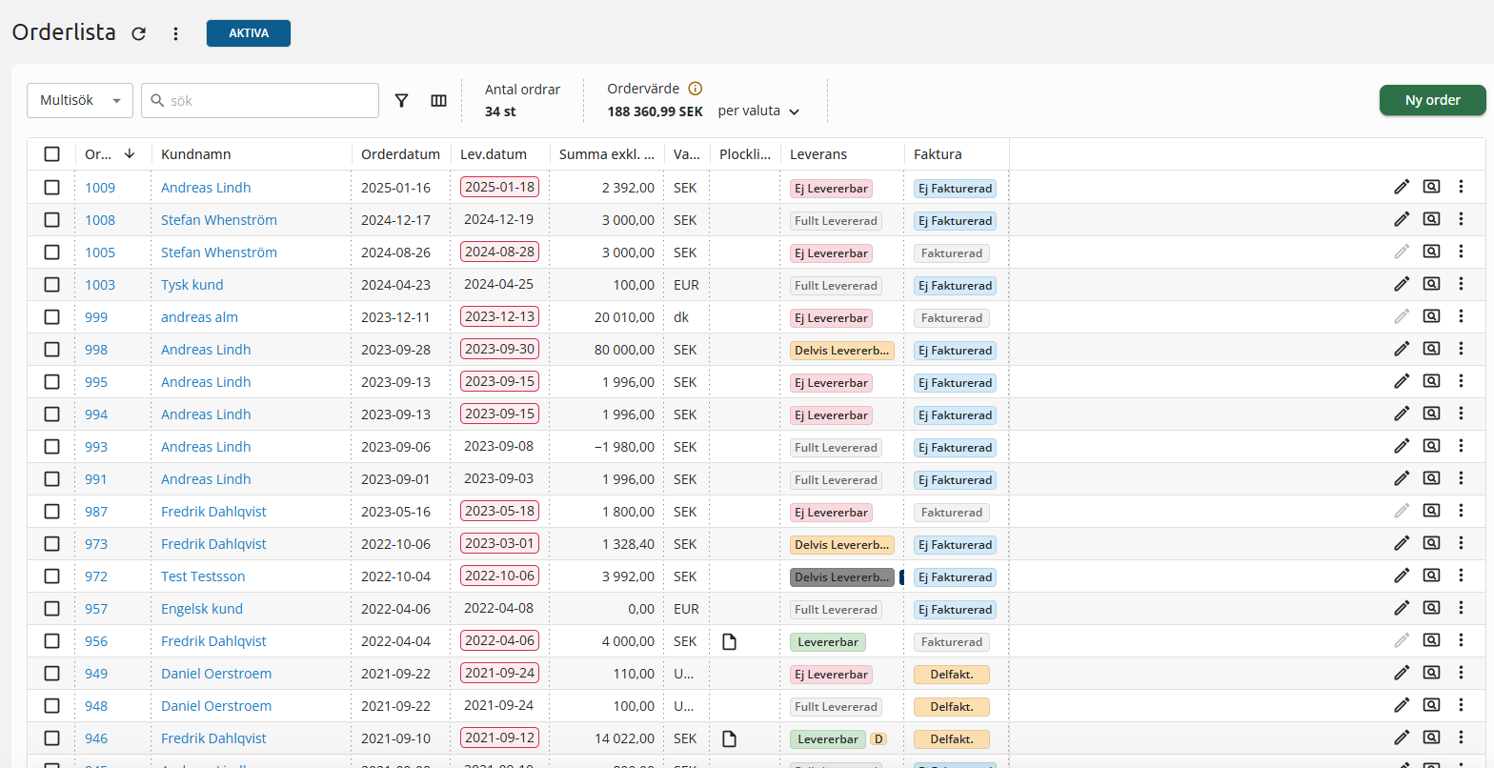The image size is (1494, 768).
Task: Focus the sök search field
Action: pyautogui.click(x=269, y=100)
